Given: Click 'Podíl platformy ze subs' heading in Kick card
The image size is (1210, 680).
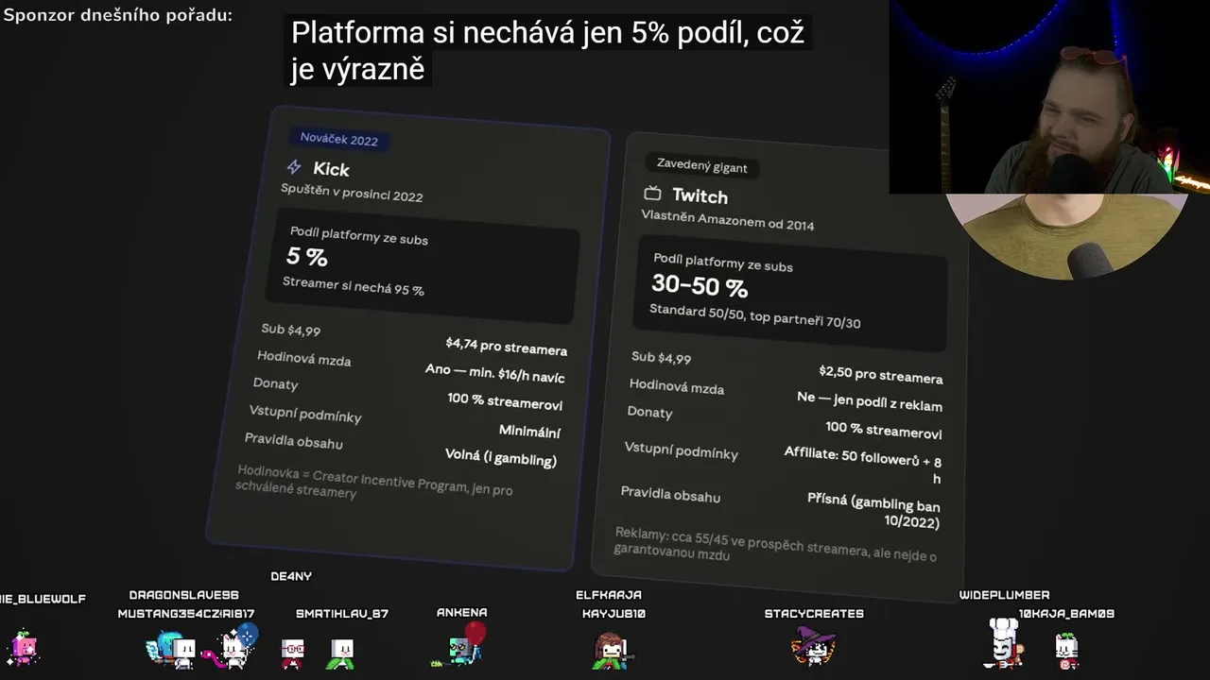Looking at the screenshot, I should tap(359, 235).
